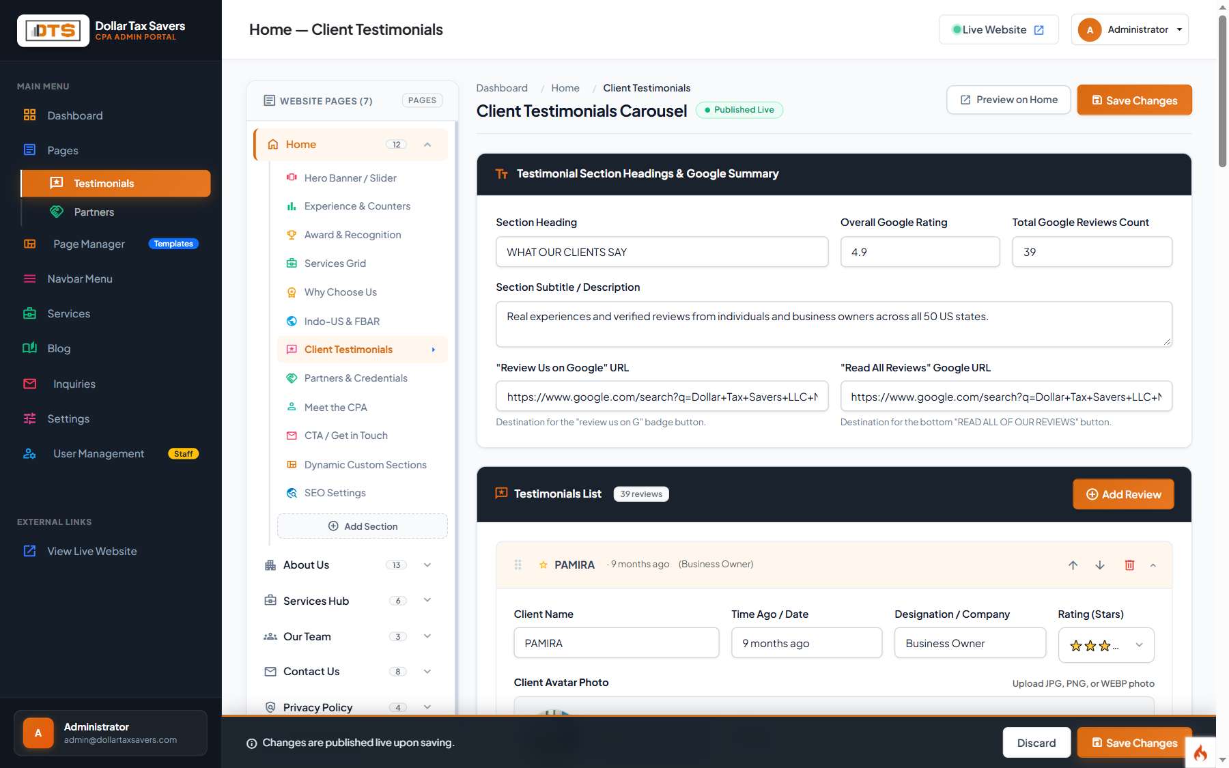Click the Overall Google Rating field
This screenshot has width=1229, height=768.
tap(920, 252)
